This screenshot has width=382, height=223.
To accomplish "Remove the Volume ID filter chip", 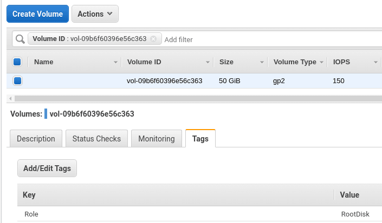I will click(153, 39).
